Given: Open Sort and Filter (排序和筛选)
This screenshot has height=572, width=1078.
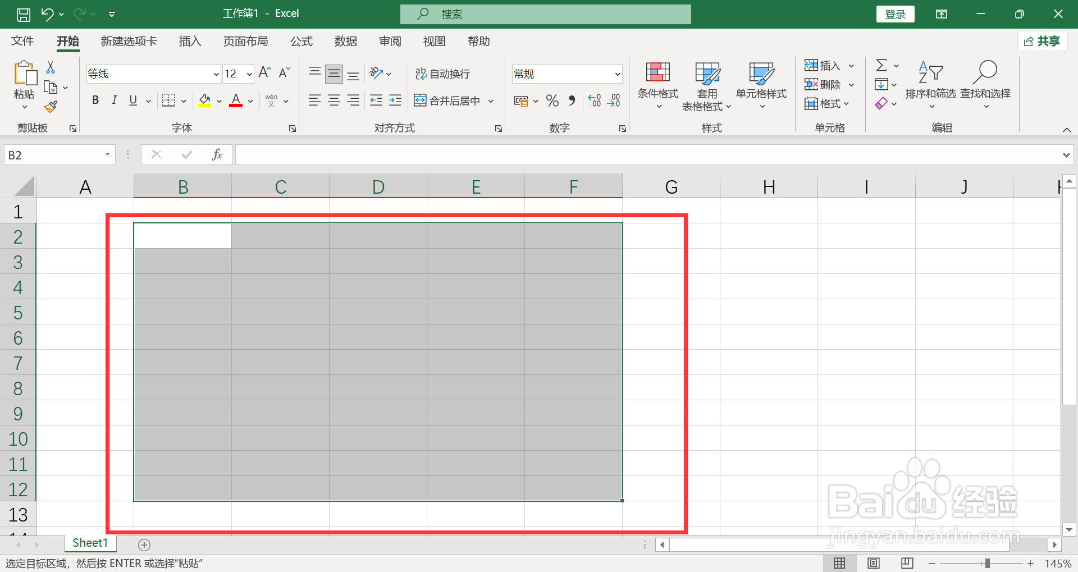Looking at the screenshot, I should 930,85.
